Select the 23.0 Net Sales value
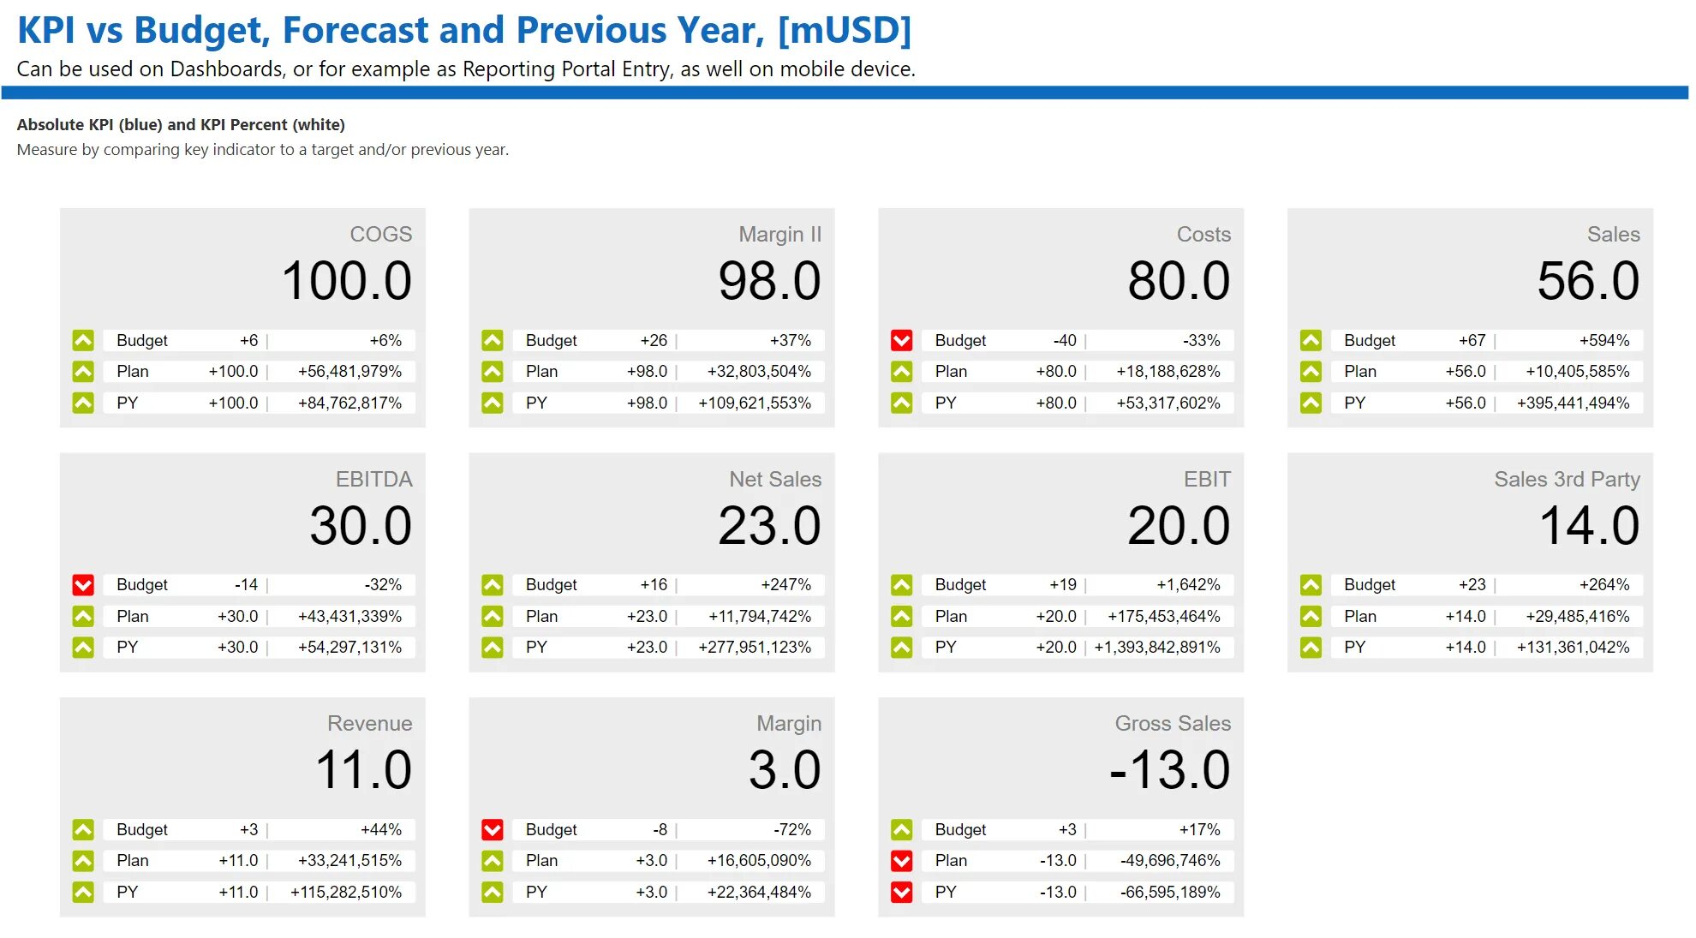 pos(770,525)
